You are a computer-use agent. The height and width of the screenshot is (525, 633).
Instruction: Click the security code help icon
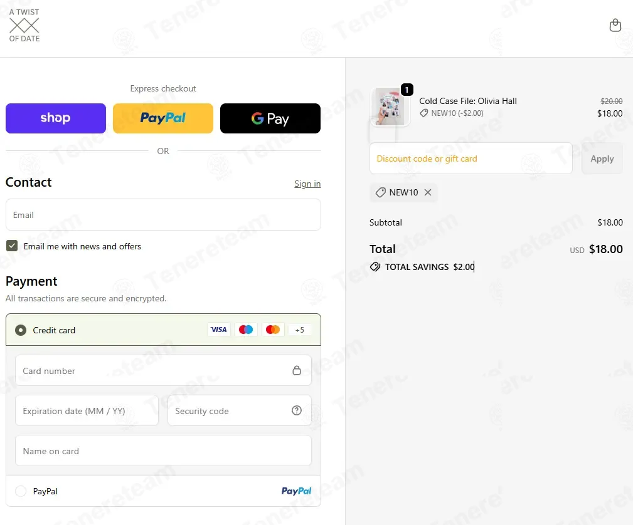click(297, 410)
